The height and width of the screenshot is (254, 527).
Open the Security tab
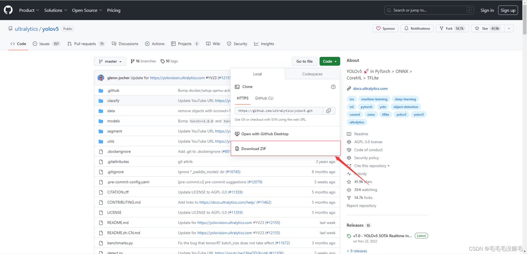[x=237, y=44]
